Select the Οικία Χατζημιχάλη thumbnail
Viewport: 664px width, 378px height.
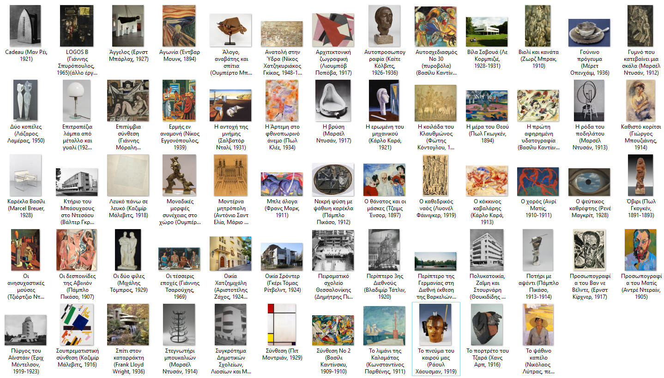(230, 253)
